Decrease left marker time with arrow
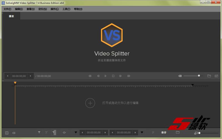Viewport: 222px width, 139px height. [82, 133]
